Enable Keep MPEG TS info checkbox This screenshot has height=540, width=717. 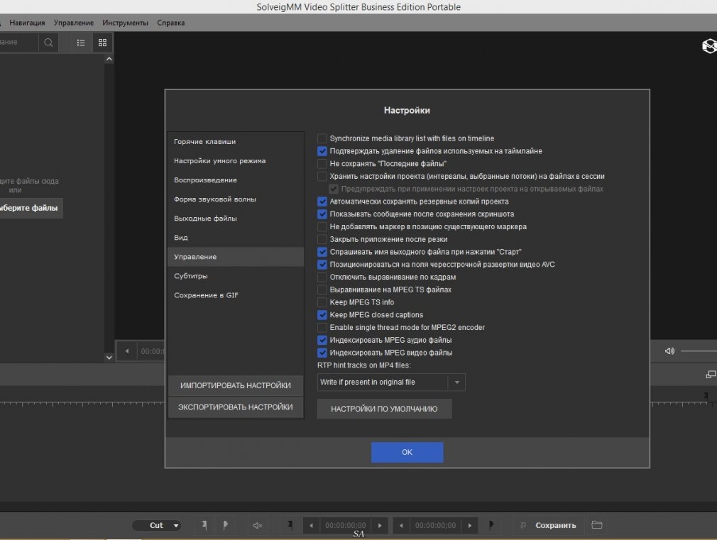[322, 302]
